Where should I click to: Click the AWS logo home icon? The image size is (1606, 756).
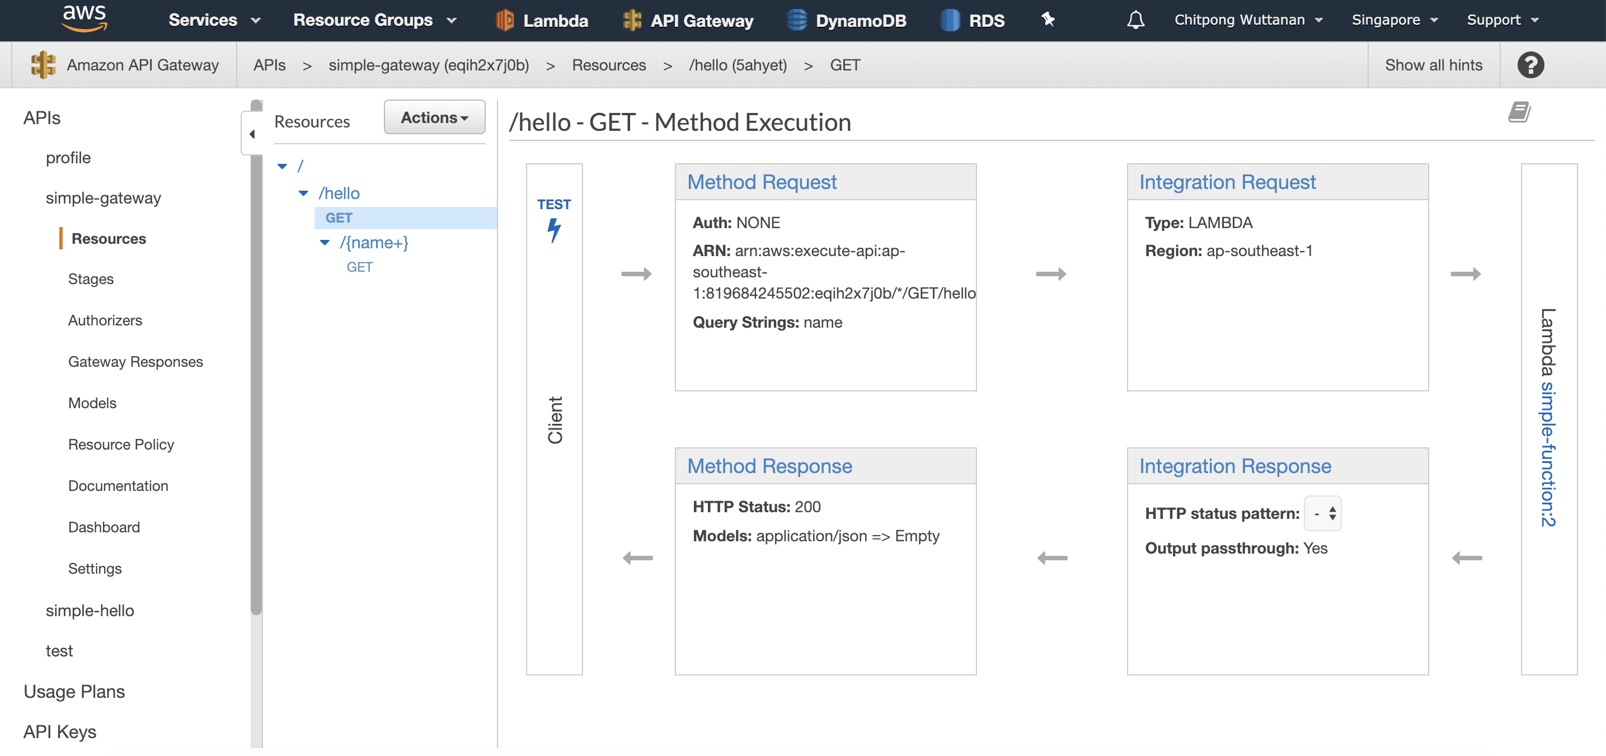pos(85,20)
